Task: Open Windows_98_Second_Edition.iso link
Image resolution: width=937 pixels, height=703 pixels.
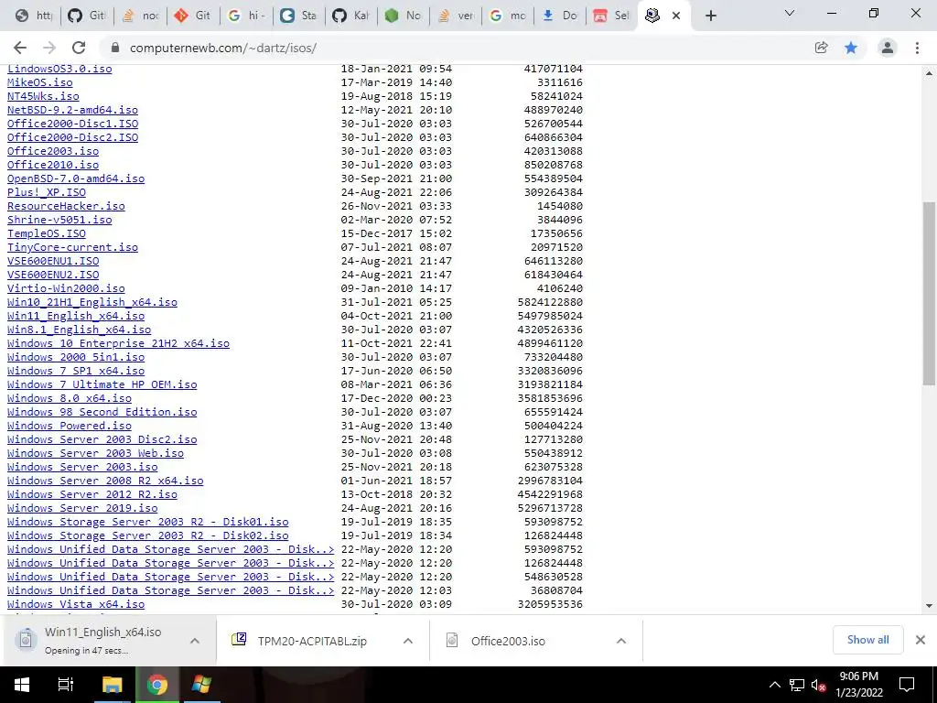Action: [102, 412]
